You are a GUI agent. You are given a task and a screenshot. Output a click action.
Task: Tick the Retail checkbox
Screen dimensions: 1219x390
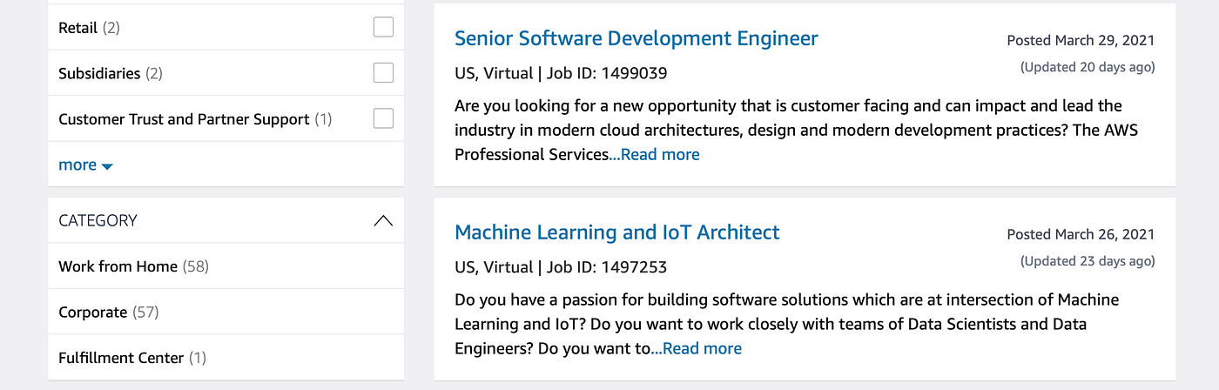(383, 27)
